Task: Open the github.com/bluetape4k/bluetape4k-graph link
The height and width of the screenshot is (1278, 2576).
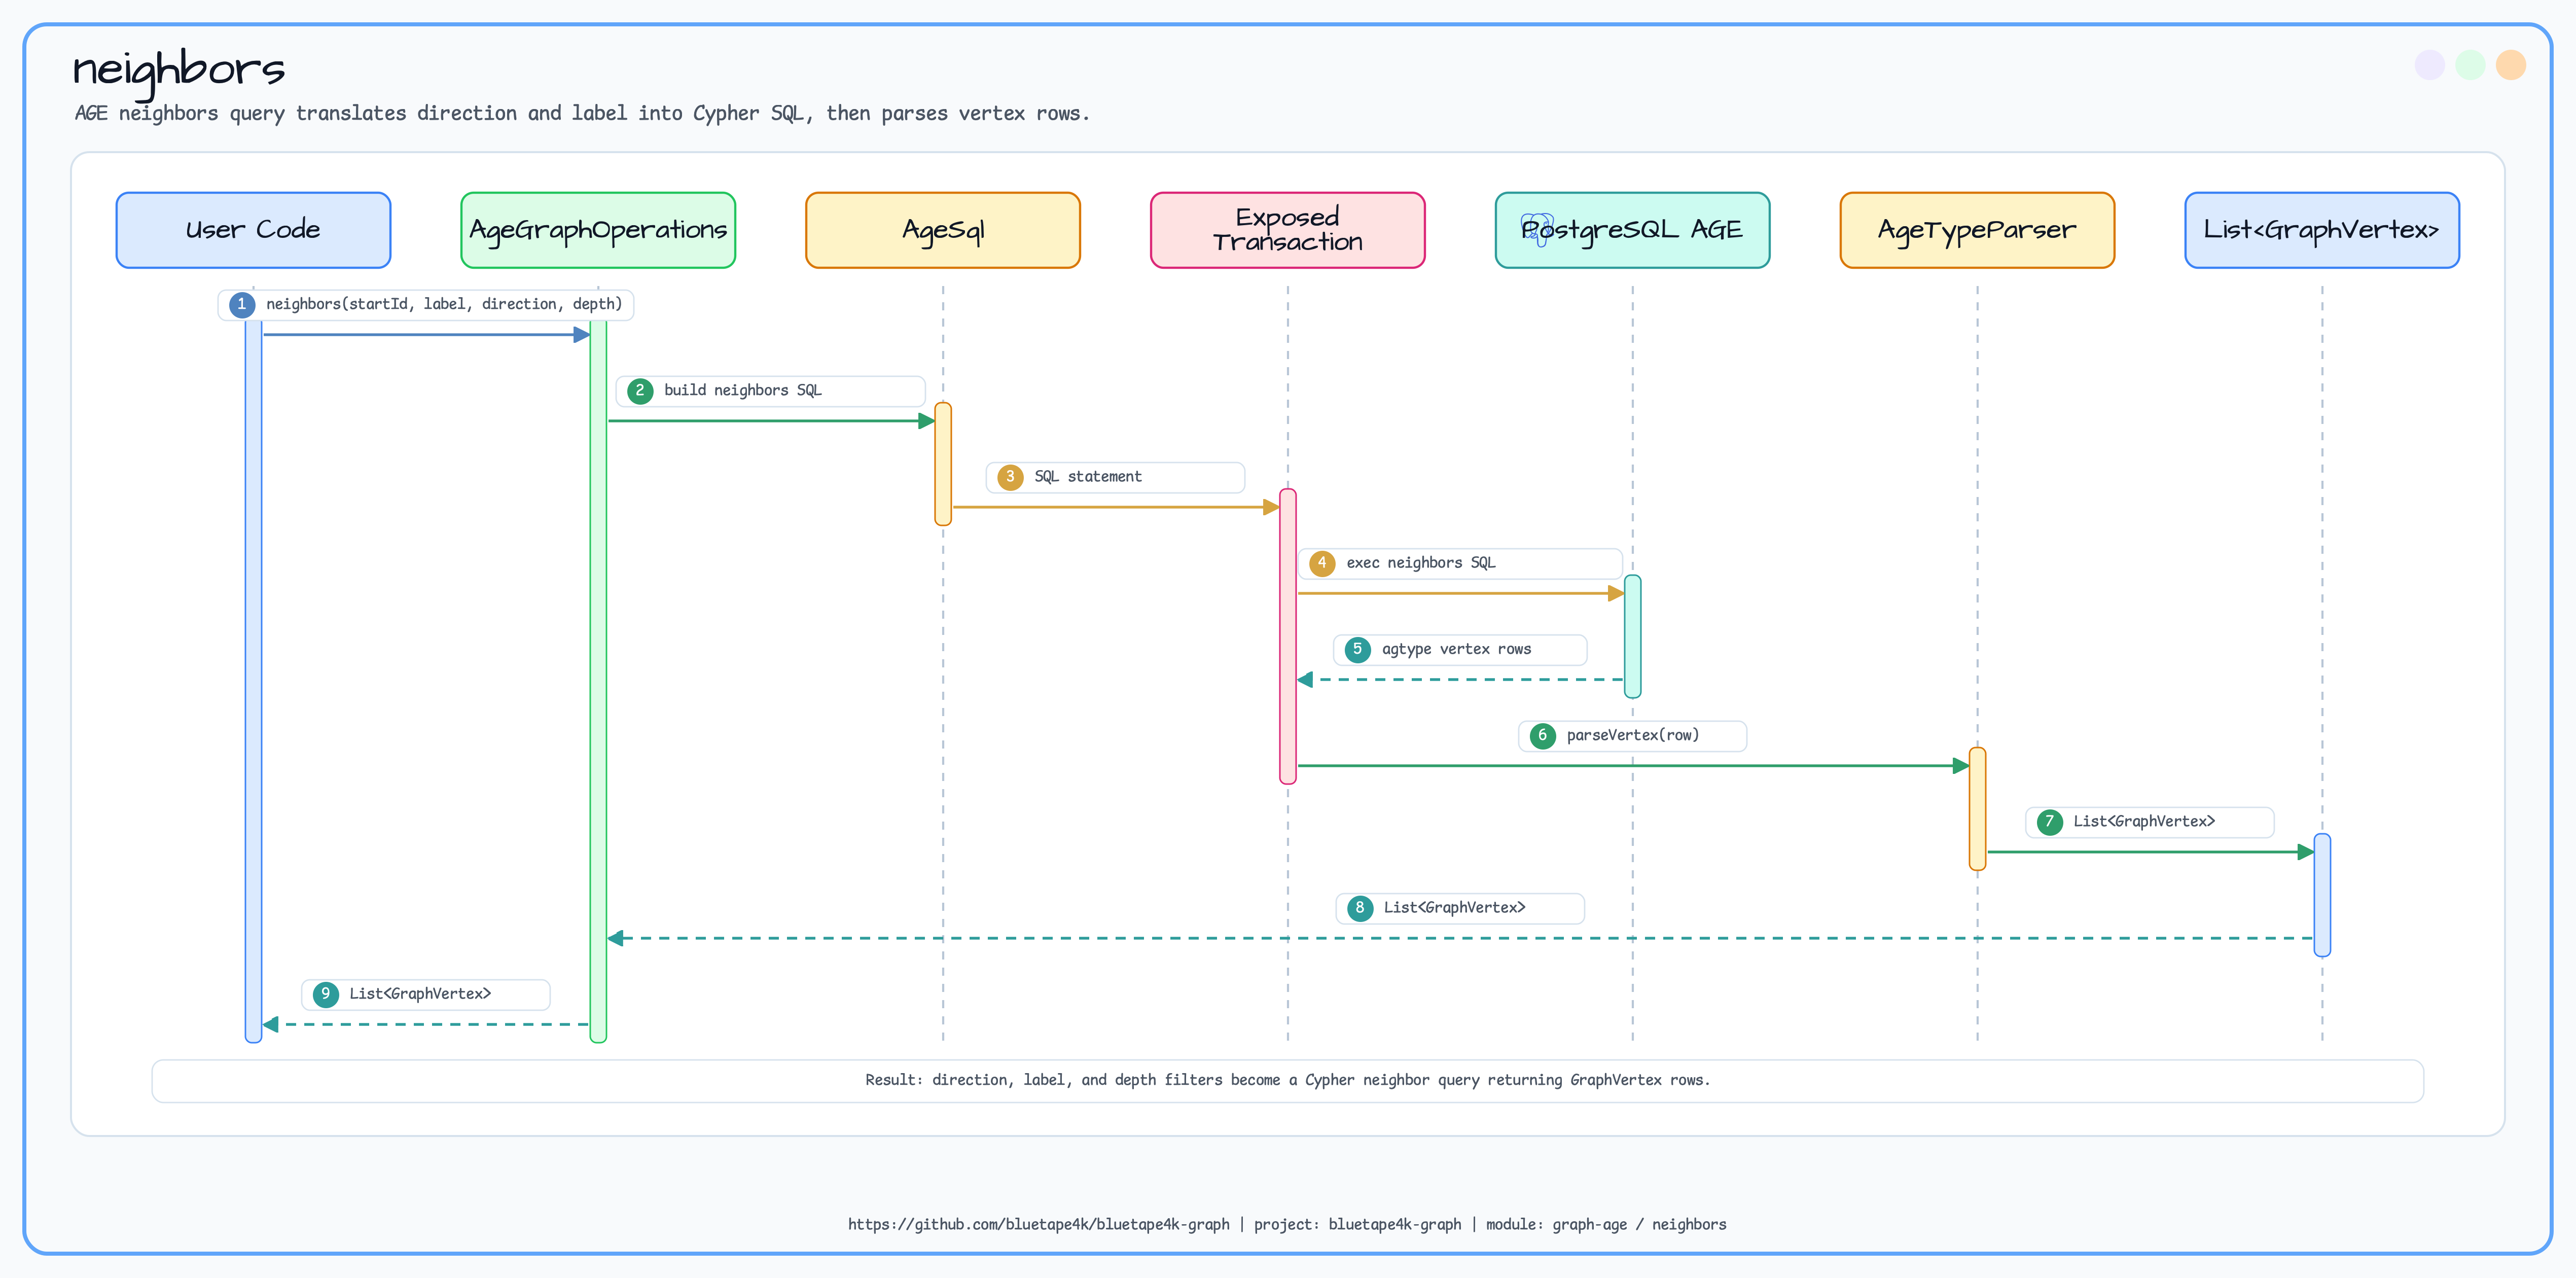Action: [x=1038, y=1224]
